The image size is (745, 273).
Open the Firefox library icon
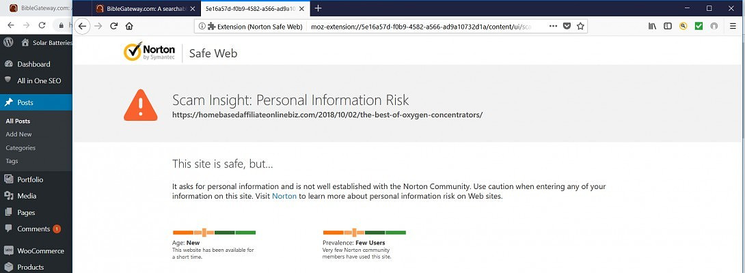click(652, 26)
